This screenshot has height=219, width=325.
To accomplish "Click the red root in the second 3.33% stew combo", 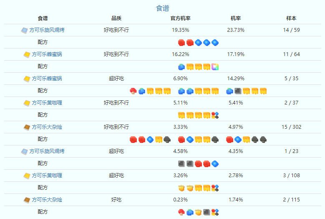I will [x=181, y=140].
